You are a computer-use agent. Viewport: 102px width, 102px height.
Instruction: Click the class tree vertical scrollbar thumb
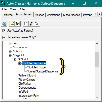coord(97,60)
